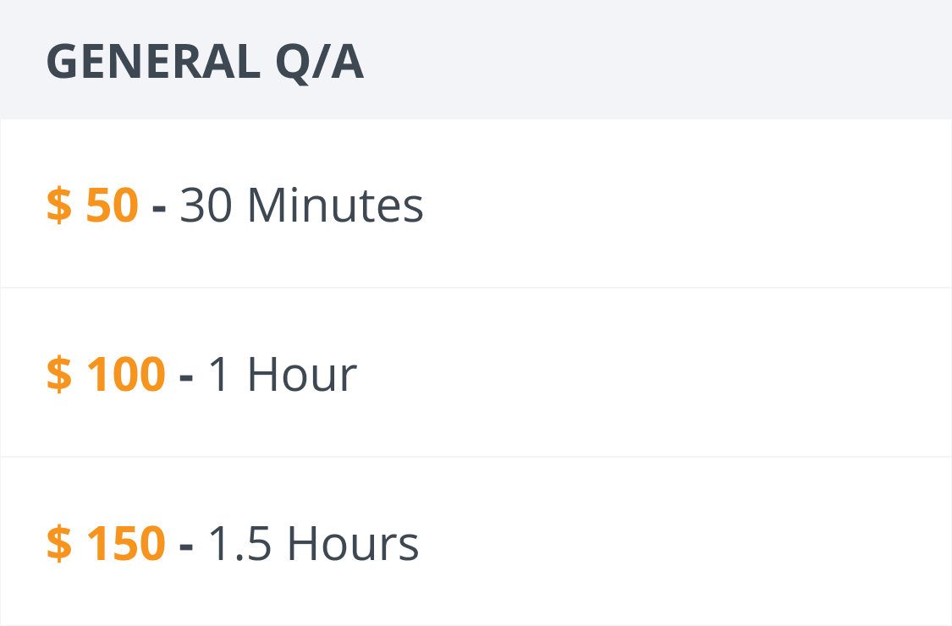
Task: Choose the $ 100 - 1 Hour option
Action: tap(476, 372)
